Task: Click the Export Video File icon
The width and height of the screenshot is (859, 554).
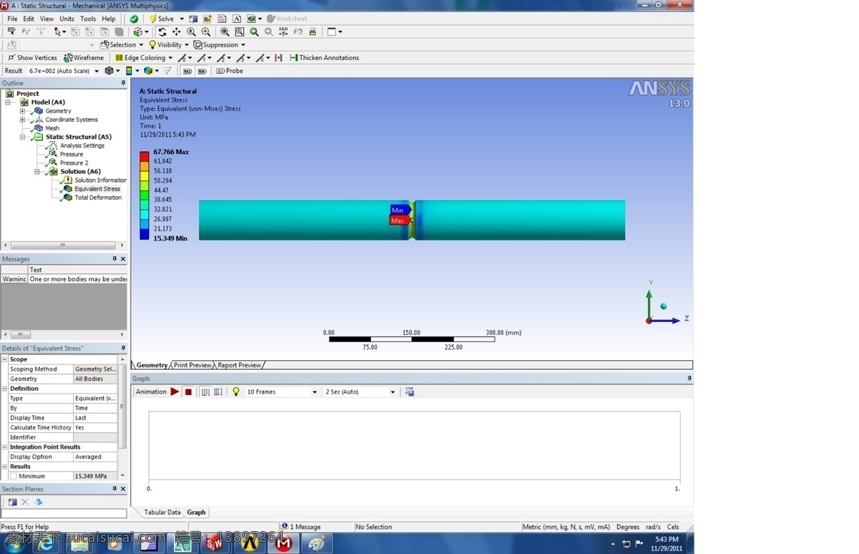Action: [x=409, y=392]
